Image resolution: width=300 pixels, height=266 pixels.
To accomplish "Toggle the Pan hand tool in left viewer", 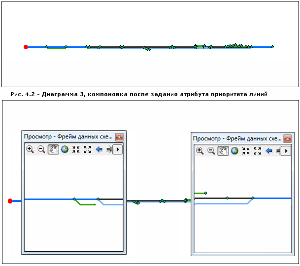I will [x=53, y=149].
